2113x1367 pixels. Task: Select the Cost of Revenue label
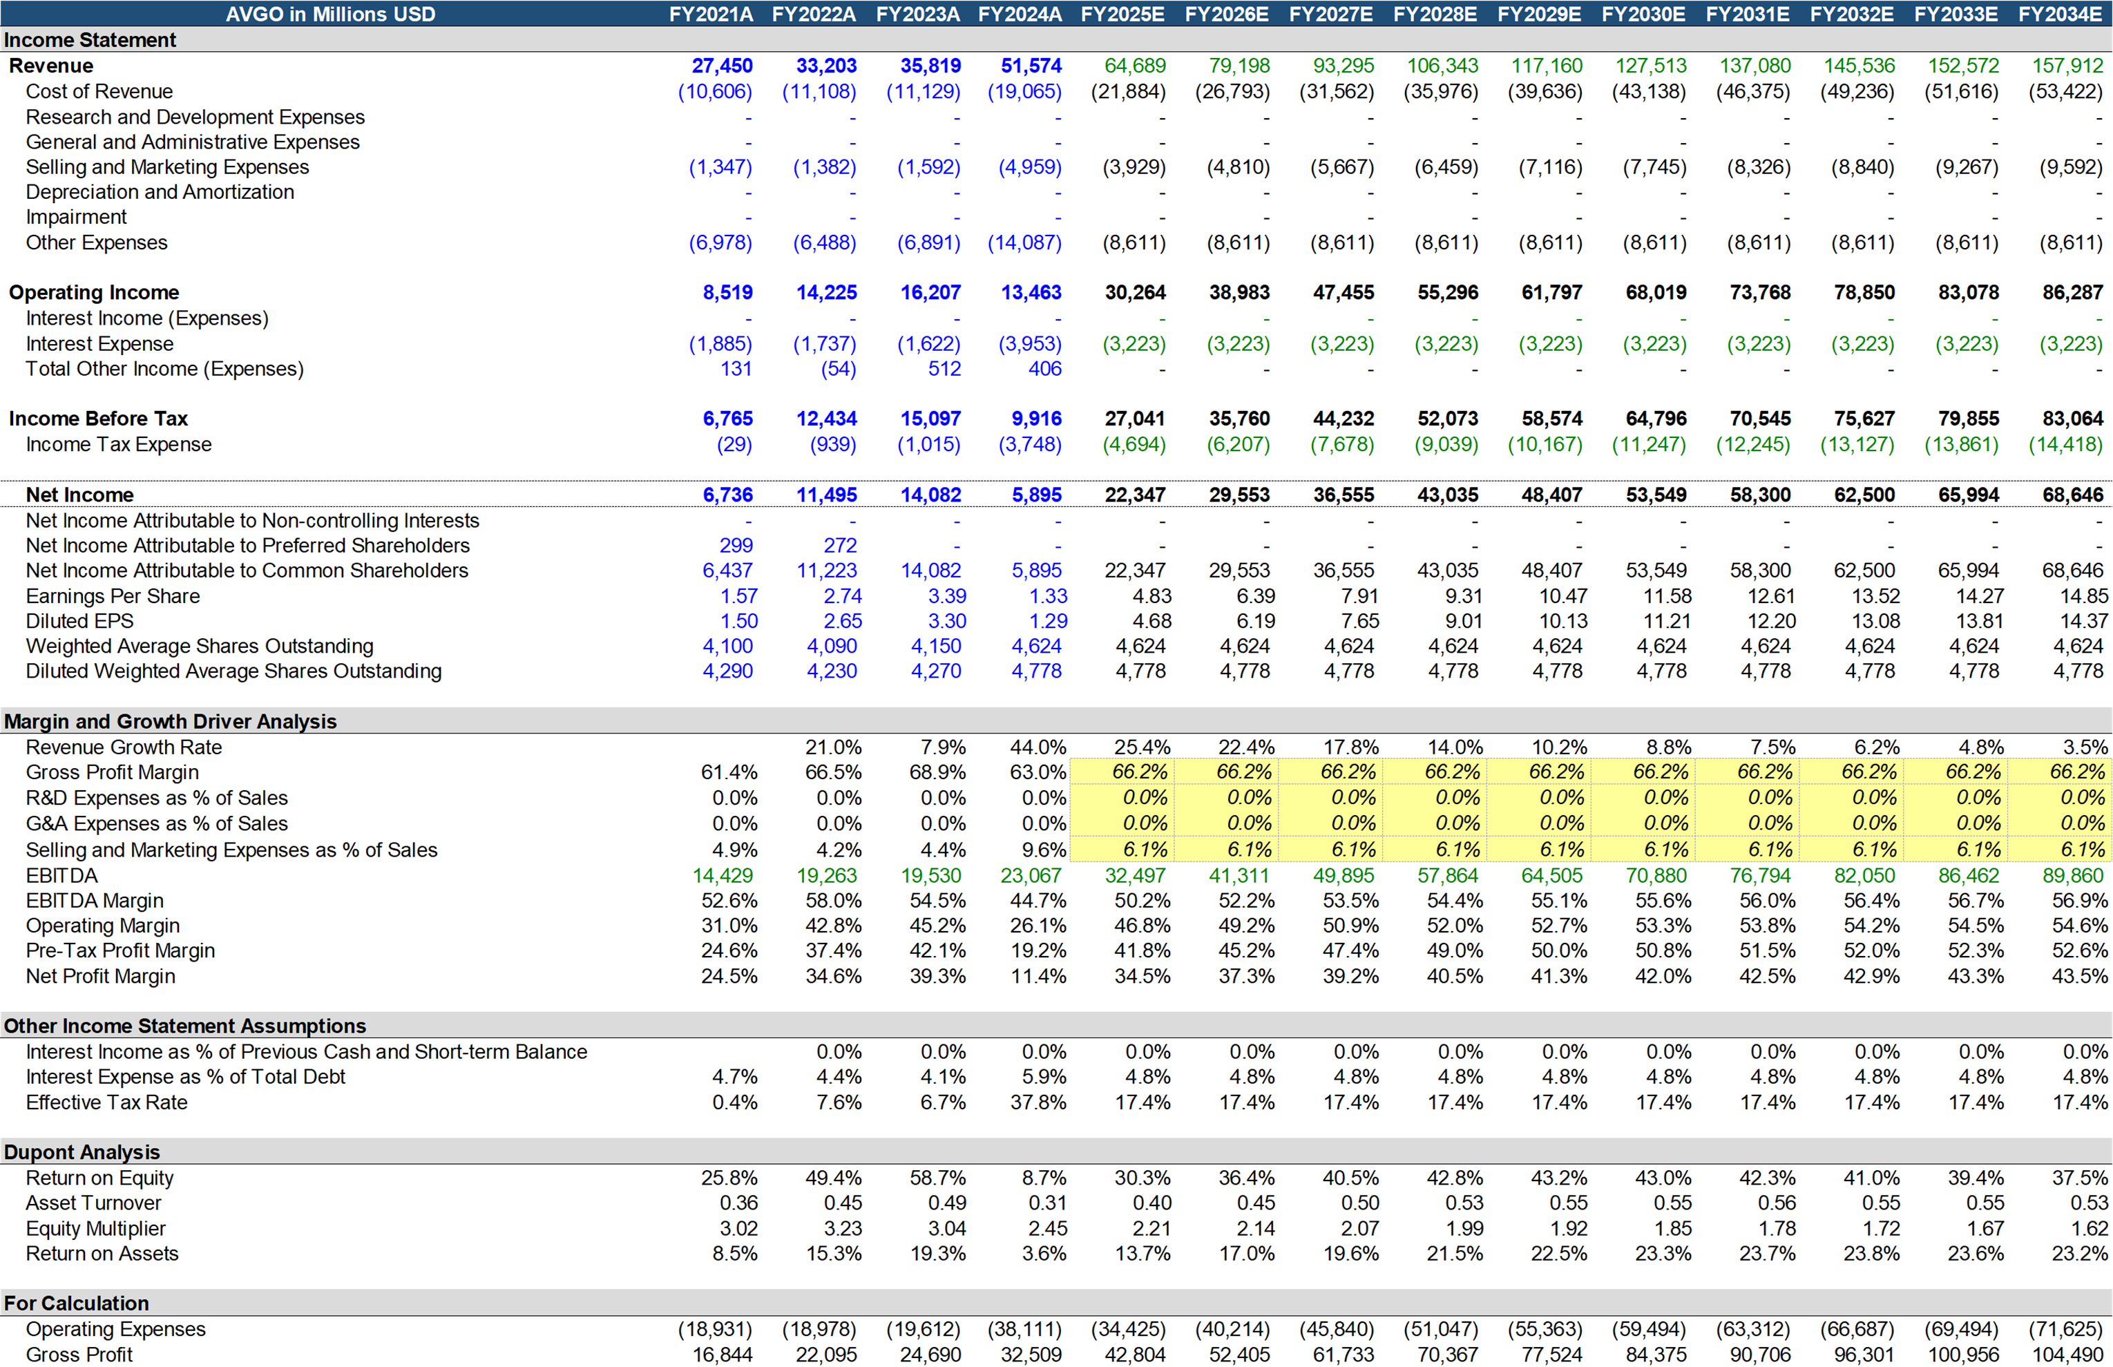point(99,91)
